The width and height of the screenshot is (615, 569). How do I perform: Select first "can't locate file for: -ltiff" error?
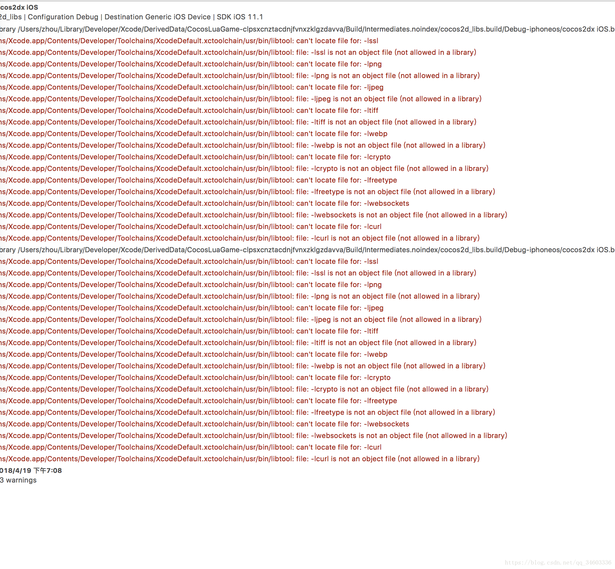[189, 110]
